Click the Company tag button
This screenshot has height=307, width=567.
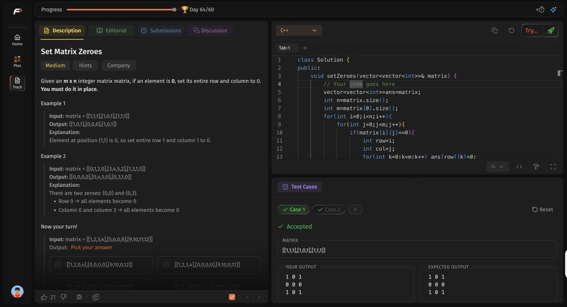click(x=119, y=66)
